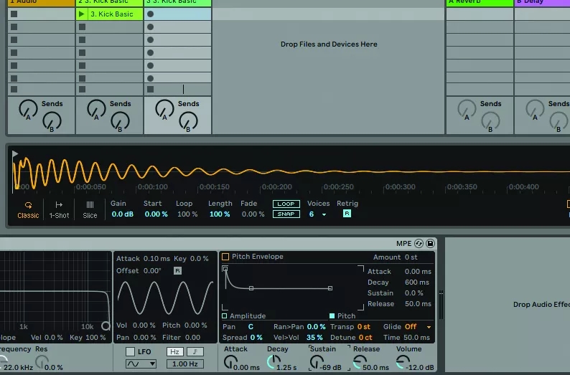
Task: Launch the 3. Kick Basic clip
Action: (82, 14)
